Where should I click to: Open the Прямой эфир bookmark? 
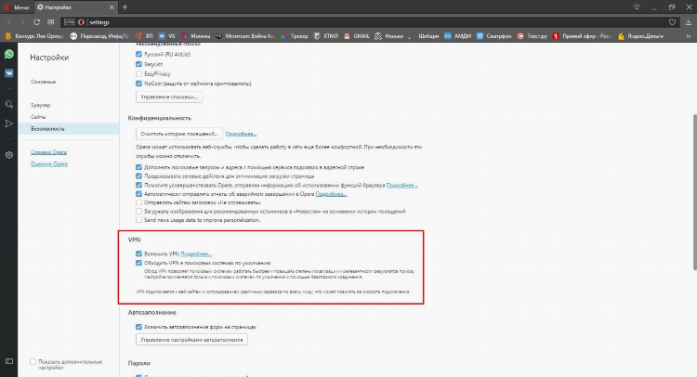pos(582,36)
